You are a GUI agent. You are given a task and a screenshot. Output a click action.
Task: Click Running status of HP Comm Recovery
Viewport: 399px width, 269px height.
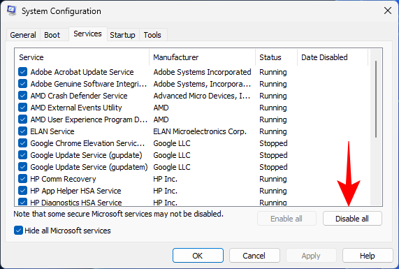(x=273, y=179)
